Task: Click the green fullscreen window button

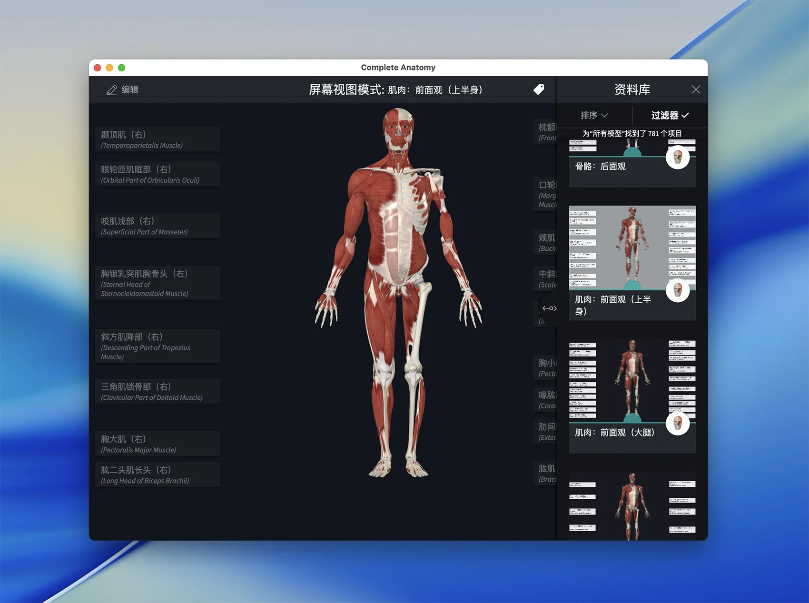Action: [121, 68]
